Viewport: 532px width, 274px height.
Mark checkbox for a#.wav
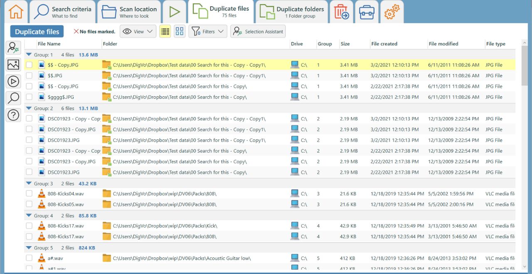(29, 258)
